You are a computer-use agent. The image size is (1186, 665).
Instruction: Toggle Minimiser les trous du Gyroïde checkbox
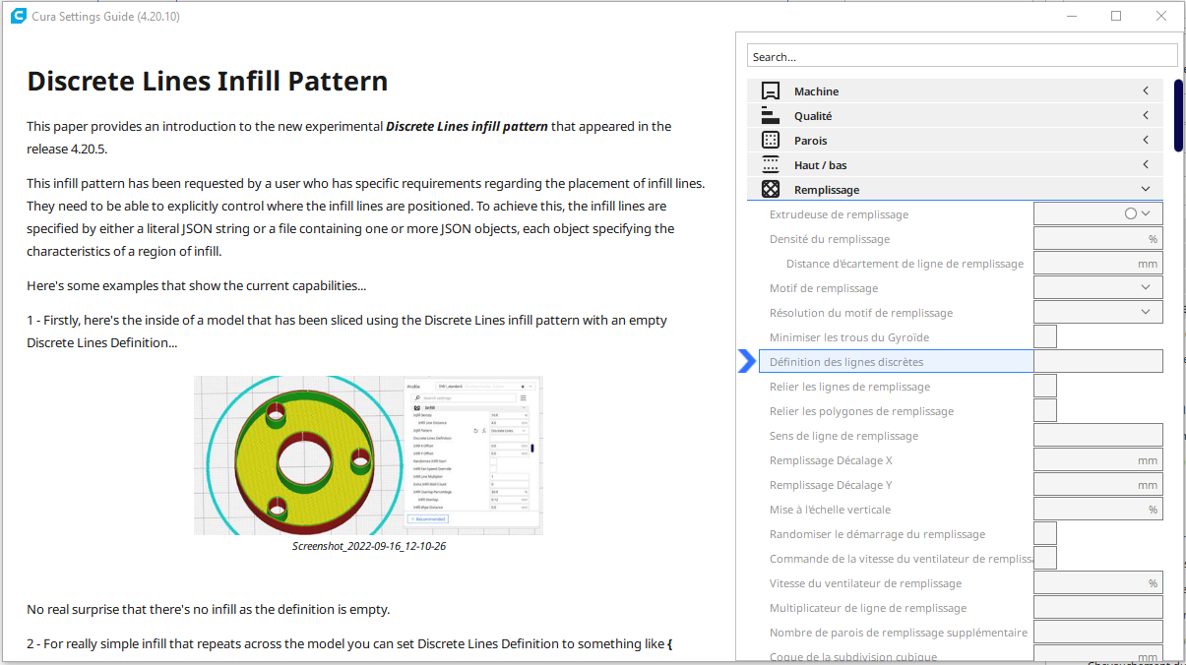(1045, 336)
